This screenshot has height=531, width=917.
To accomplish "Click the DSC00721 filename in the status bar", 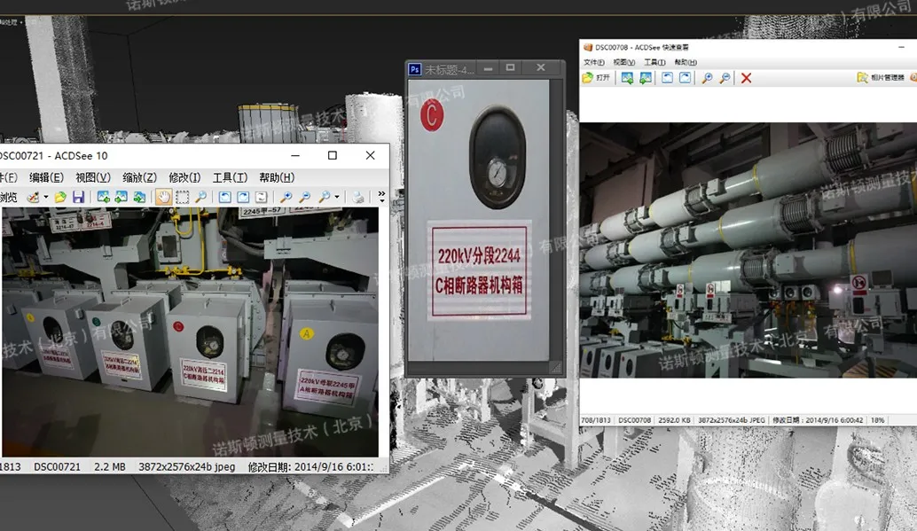I will point(57,466).
